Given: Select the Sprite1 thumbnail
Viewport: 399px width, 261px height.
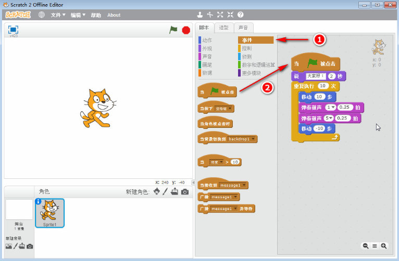Looking at the screenshot, I should (x=49, y=213).
